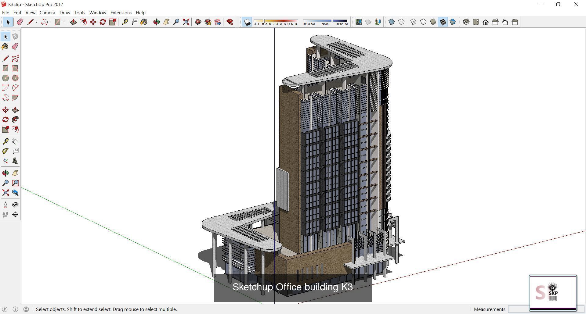Enable Hidden Line face style
The width and height of the screenshot is (586, 314).
(423, 22)
